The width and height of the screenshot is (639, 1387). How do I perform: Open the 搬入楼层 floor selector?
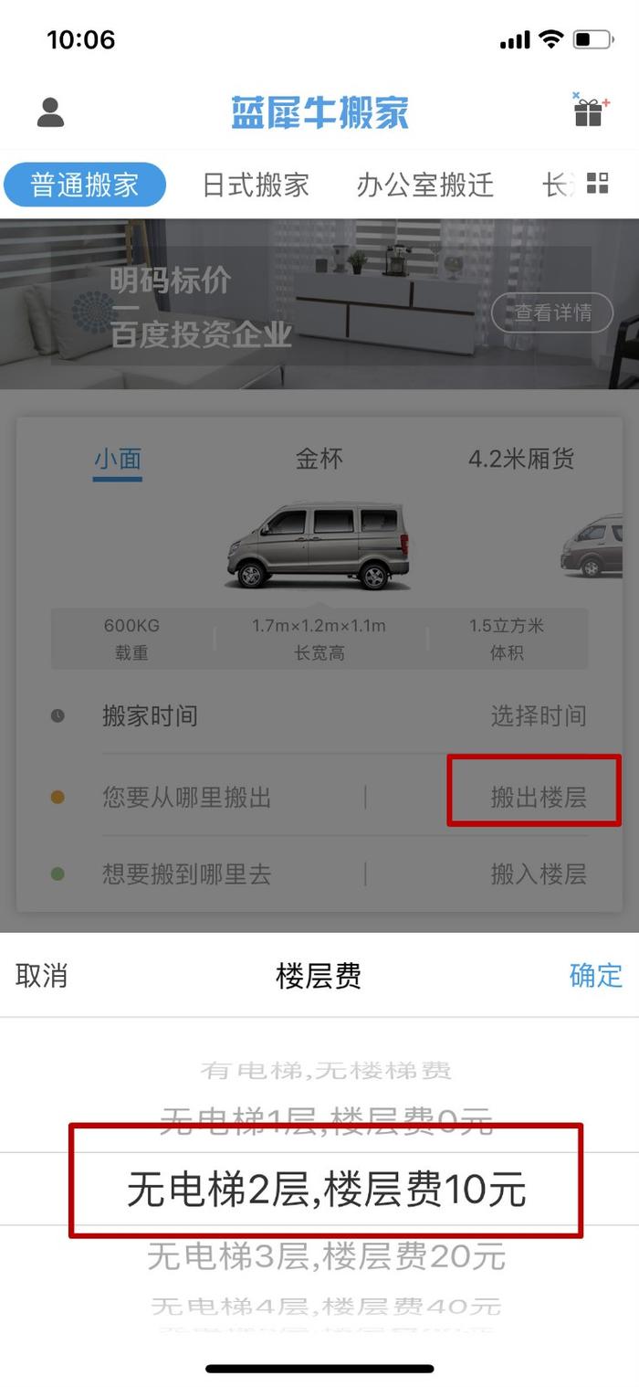[x=539, y=874]
